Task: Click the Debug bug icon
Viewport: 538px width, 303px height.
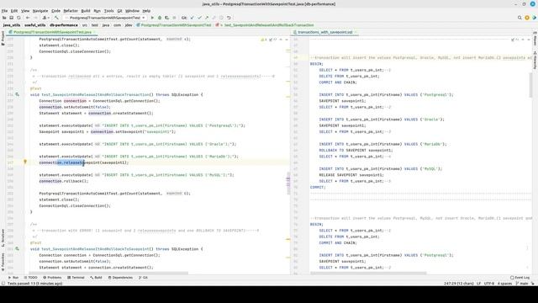Action: 160,18
